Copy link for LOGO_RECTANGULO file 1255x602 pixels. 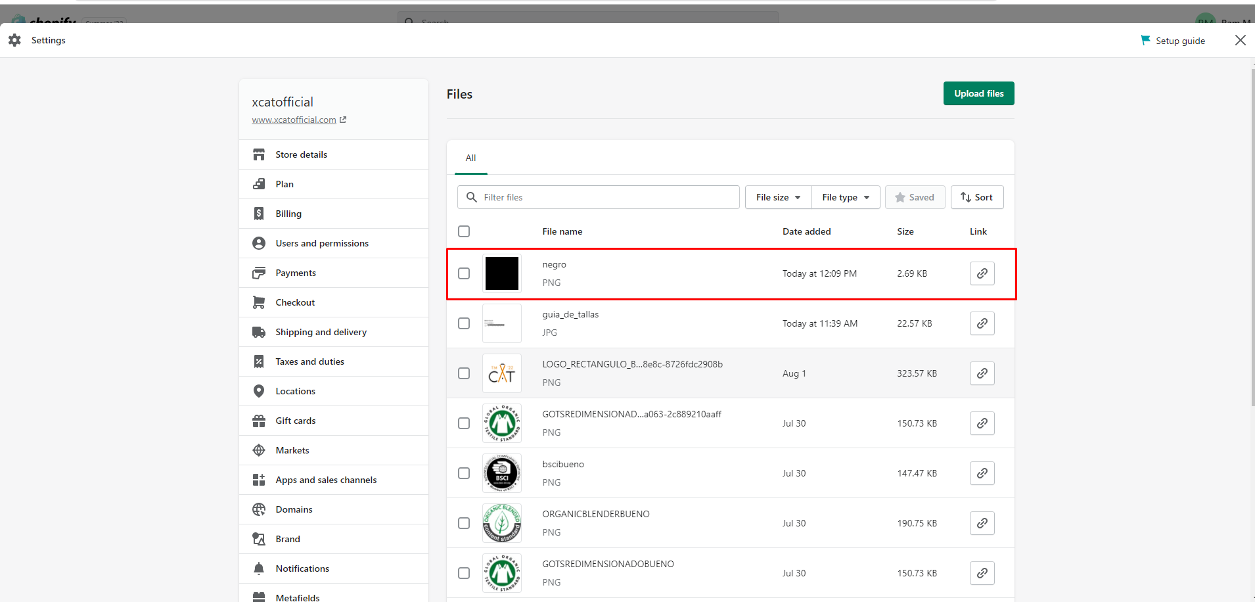coord(982,373)
